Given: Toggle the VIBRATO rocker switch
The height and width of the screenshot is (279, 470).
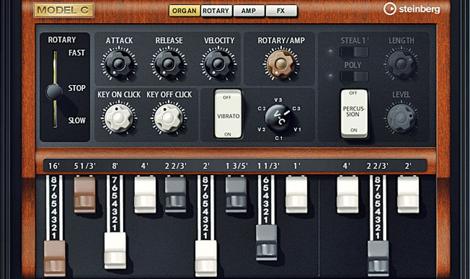Looking at the screenshot, I should coord(228,113).
